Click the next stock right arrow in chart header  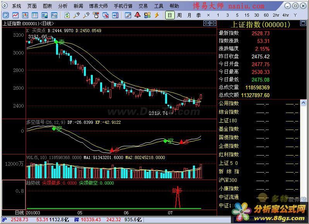tap(213, 23)
